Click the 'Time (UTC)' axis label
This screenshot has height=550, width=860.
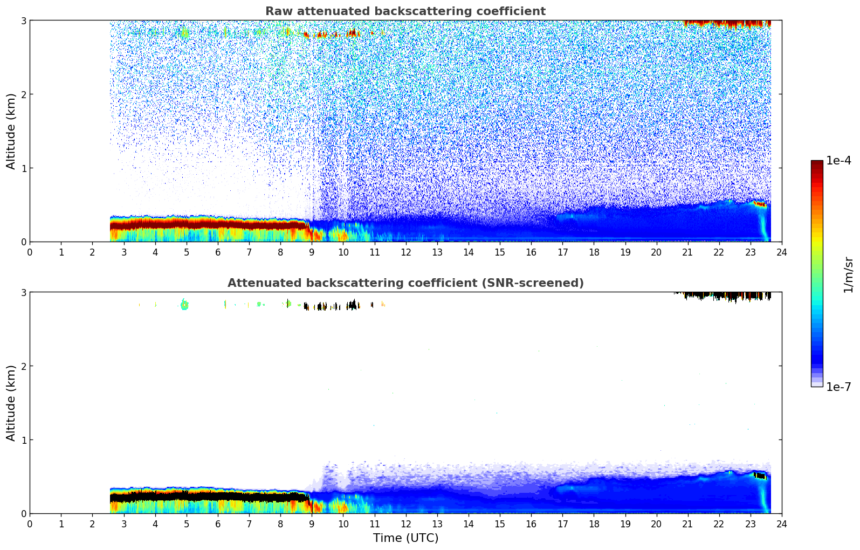405,538
